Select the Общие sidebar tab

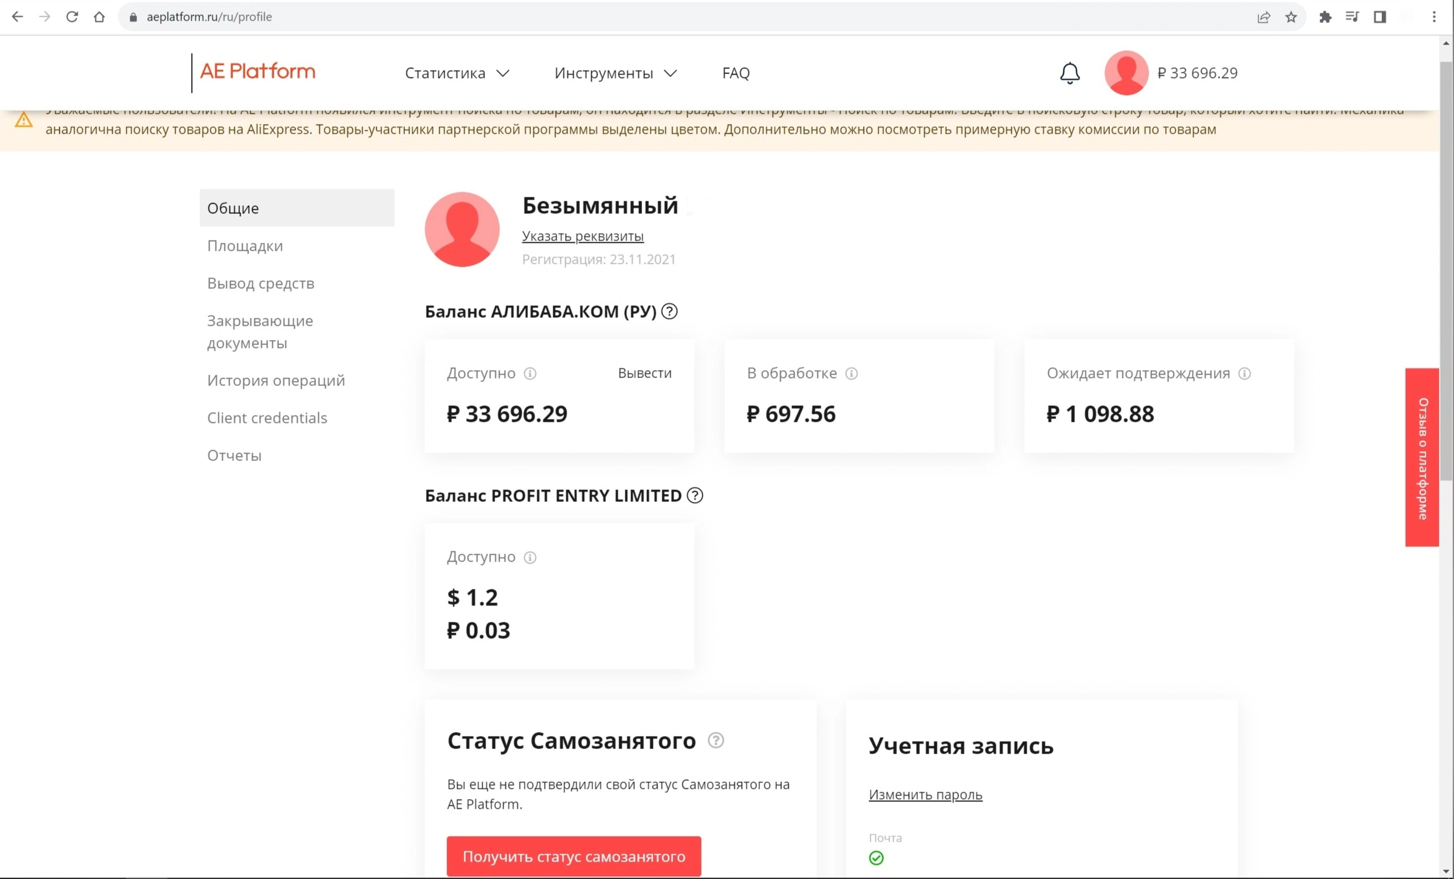click(x=297, y=208)
